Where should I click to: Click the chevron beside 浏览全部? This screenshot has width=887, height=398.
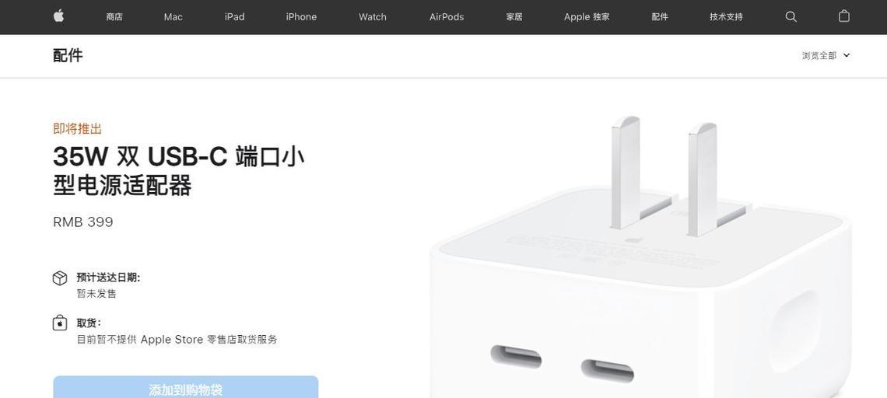pos(847,55)
